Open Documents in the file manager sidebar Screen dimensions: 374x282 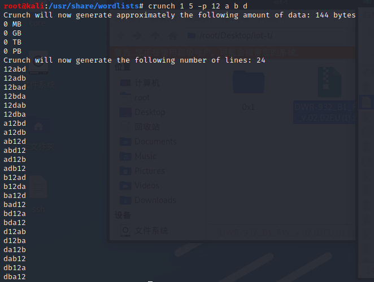pos(148,142)
